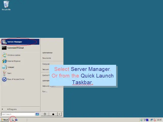This screenshot has width=163, height=122.
Task: Open Network from the Start menu
Action: [46, 69]
